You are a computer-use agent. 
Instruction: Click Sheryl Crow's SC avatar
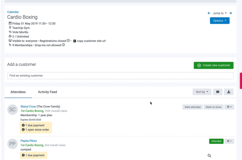point(13,110)
